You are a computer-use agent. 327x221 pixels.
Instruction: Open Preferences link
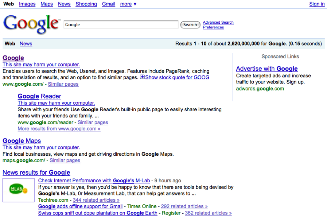213,27
